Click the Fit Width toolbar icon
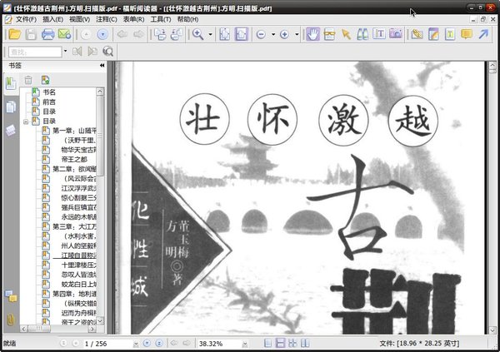The height and width of the screenshot is (352, 500). click(x=242, y=34)
